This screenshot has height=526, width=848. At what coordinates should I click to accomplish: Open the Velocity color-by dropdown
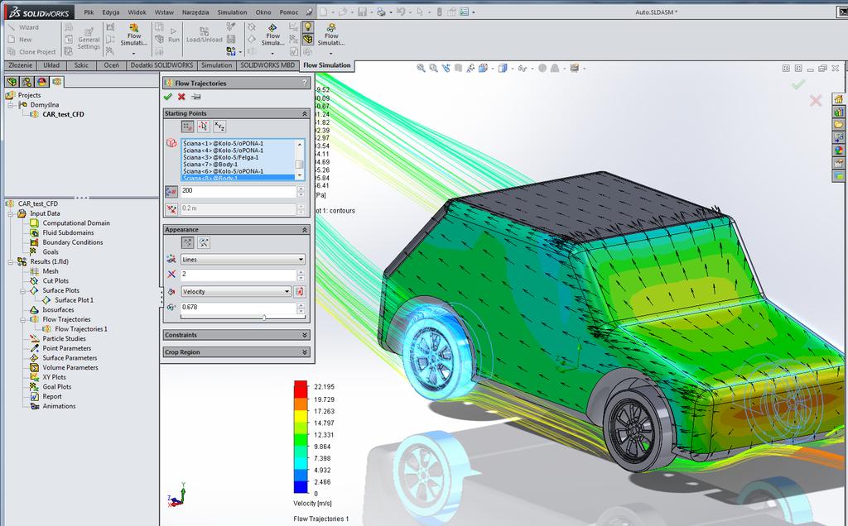[236, 292]
